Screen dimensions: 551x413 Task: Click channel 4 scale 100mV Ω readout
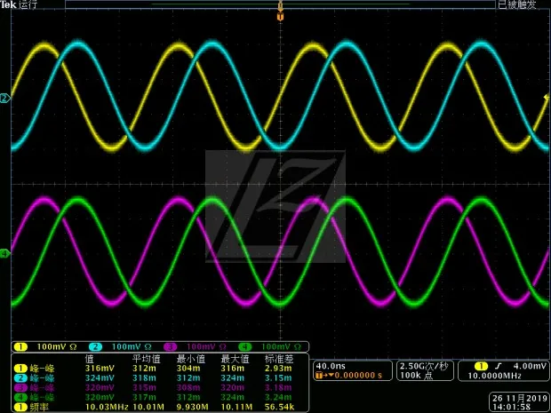(x=281, y=347)
